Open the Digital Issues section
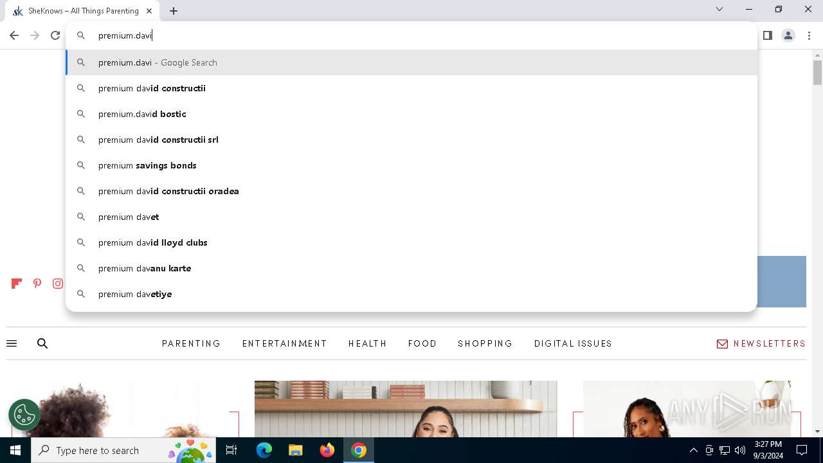823x463 pixels. pyautogui.click(x=573, y=343)
